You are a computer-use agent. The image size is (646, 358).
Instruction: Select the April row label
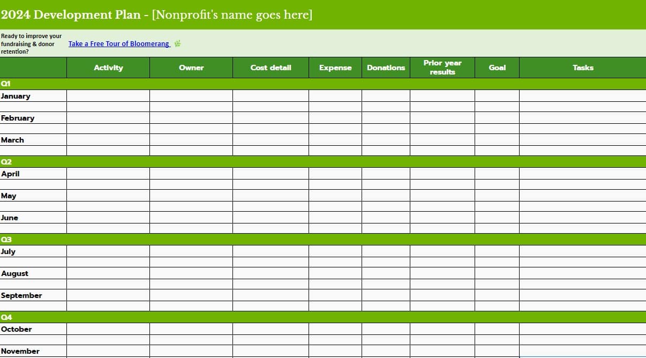click(10, 174)
